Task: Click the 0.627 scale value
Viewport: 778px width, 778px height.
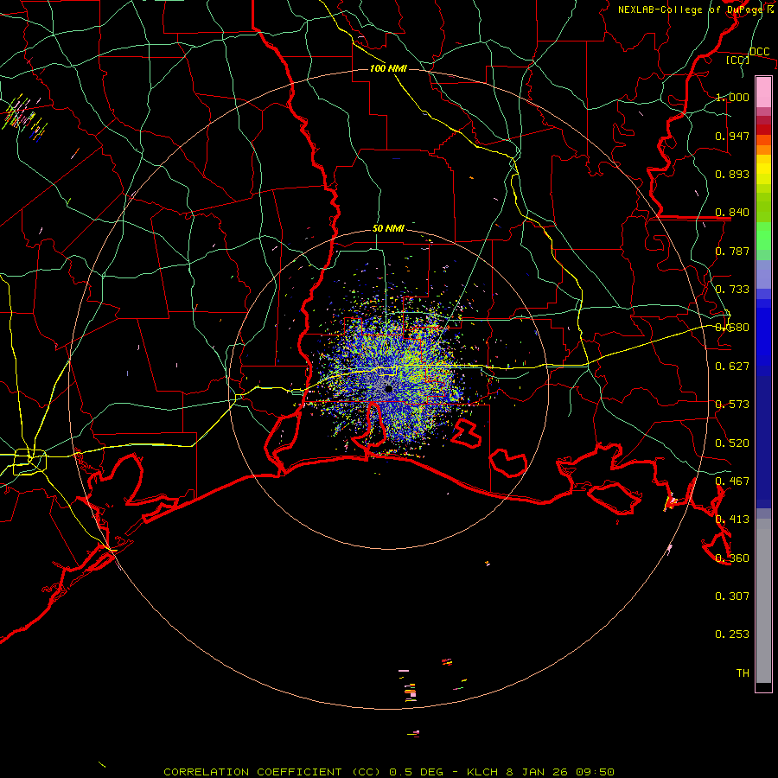Action: click(x=732, y=367)
